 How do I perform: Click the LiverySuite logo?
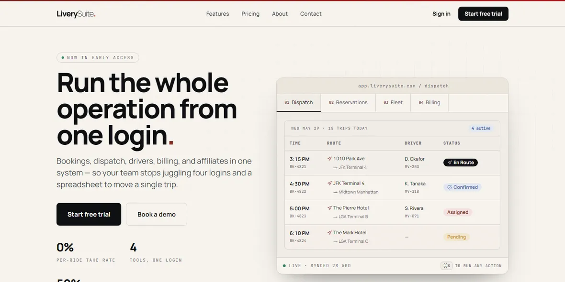[76, 14]
